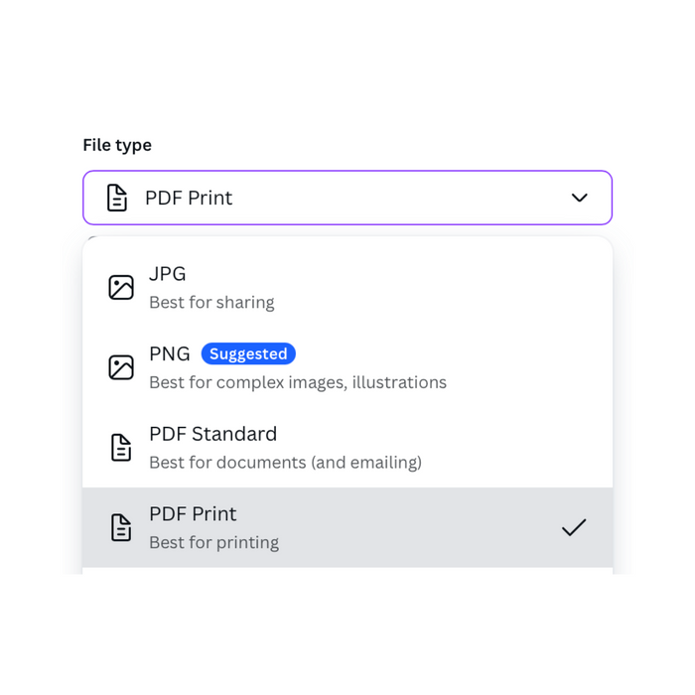The width and height of the screenshot is (695, 695).
Task: Click the blue Suggested badge
Action: [x=248, y=354]
